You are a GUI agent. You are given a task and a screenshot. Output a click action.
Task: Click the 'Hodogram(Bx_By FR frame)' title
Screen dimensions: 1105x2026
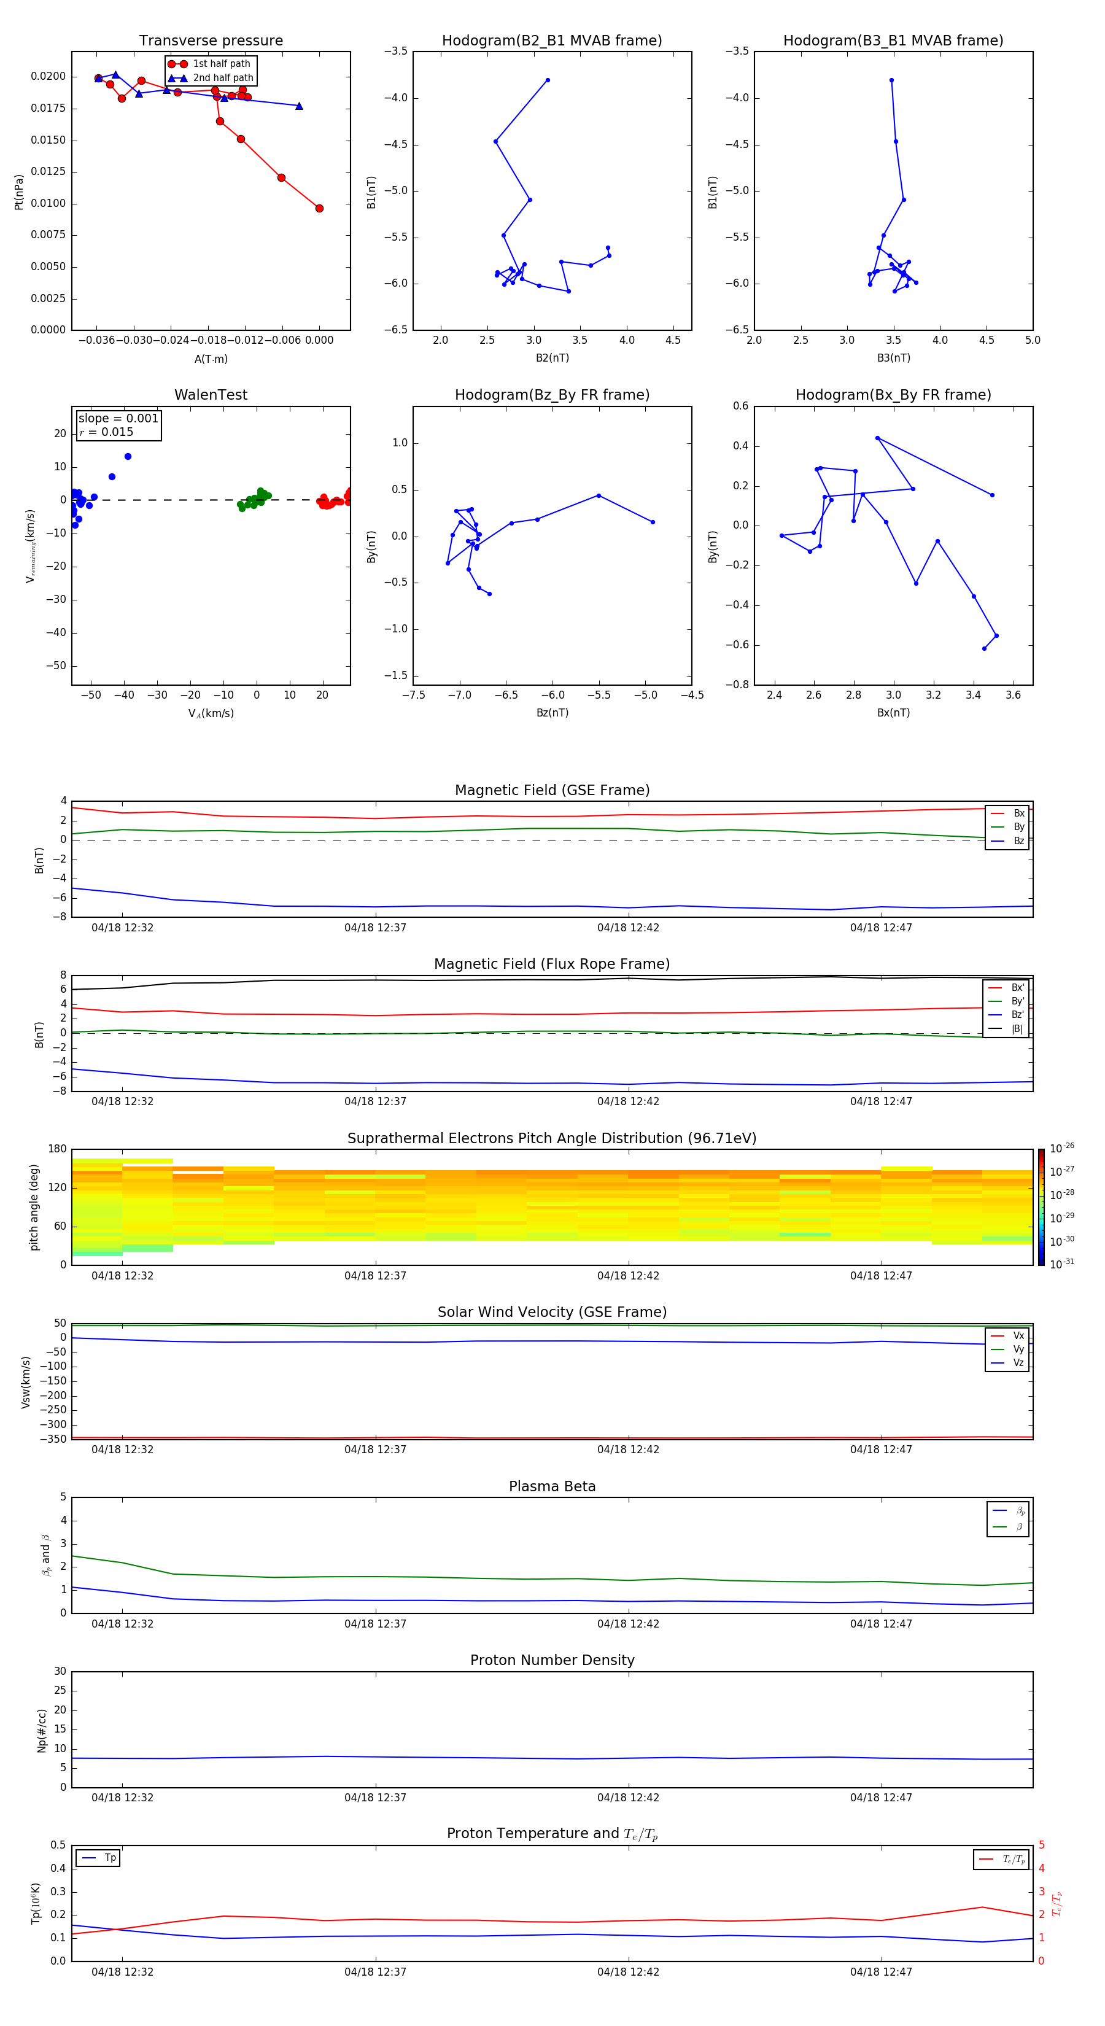(x=893, y=395)
